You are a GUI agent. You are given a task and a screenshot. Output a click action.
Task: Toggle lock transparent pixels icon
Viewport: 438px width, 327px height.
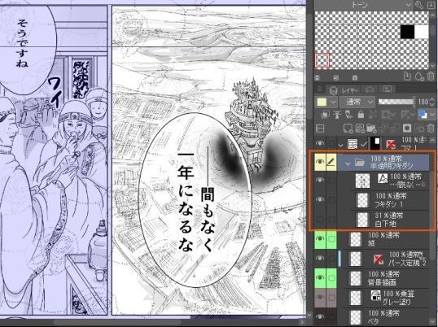click(x=373, y=115)
